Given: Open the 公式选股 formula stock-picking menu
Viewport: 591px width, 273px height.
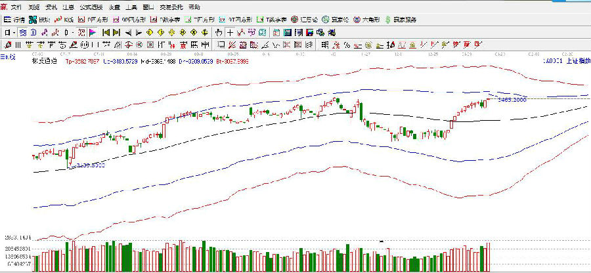Looking at the screenshot, I should (90, 6).
